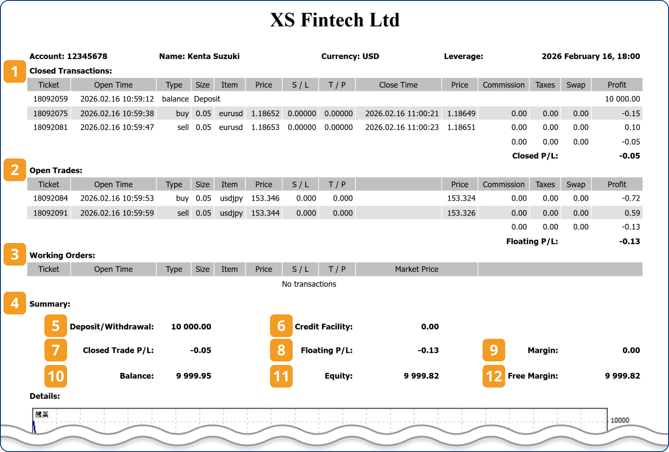Click the Balance value 9 999.95
Screen dimensions: 669x452
(193, 376)
